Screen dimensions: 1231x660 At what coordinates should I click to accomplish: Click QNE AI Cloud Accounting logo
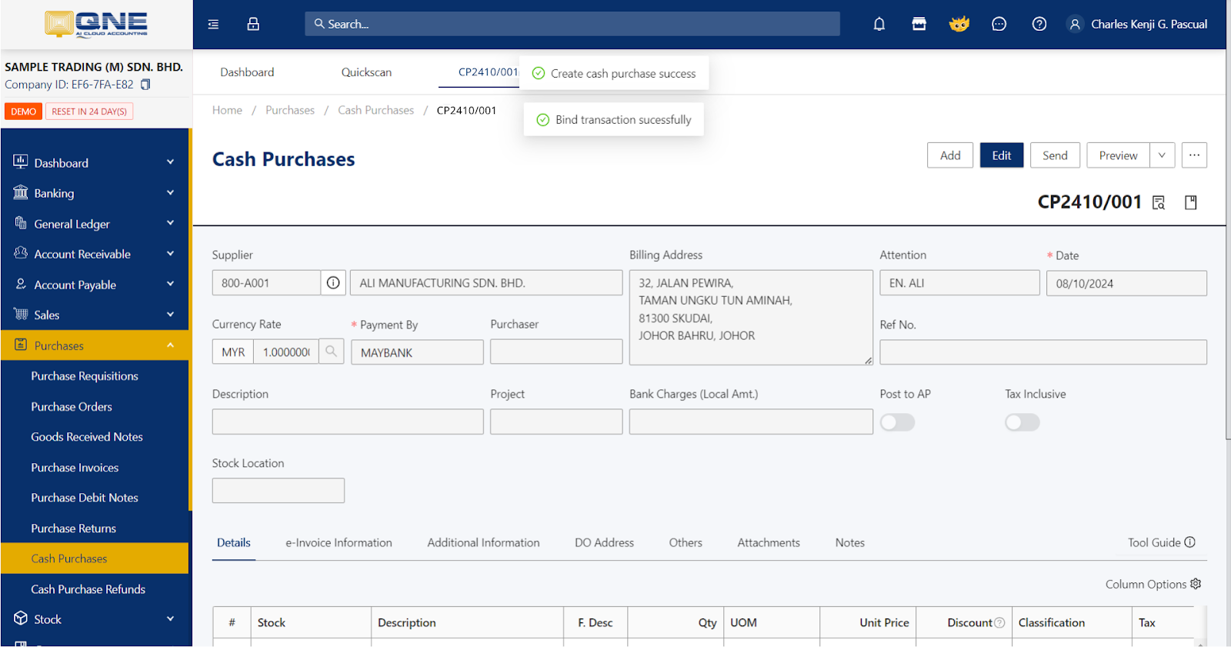click(96, 25)
